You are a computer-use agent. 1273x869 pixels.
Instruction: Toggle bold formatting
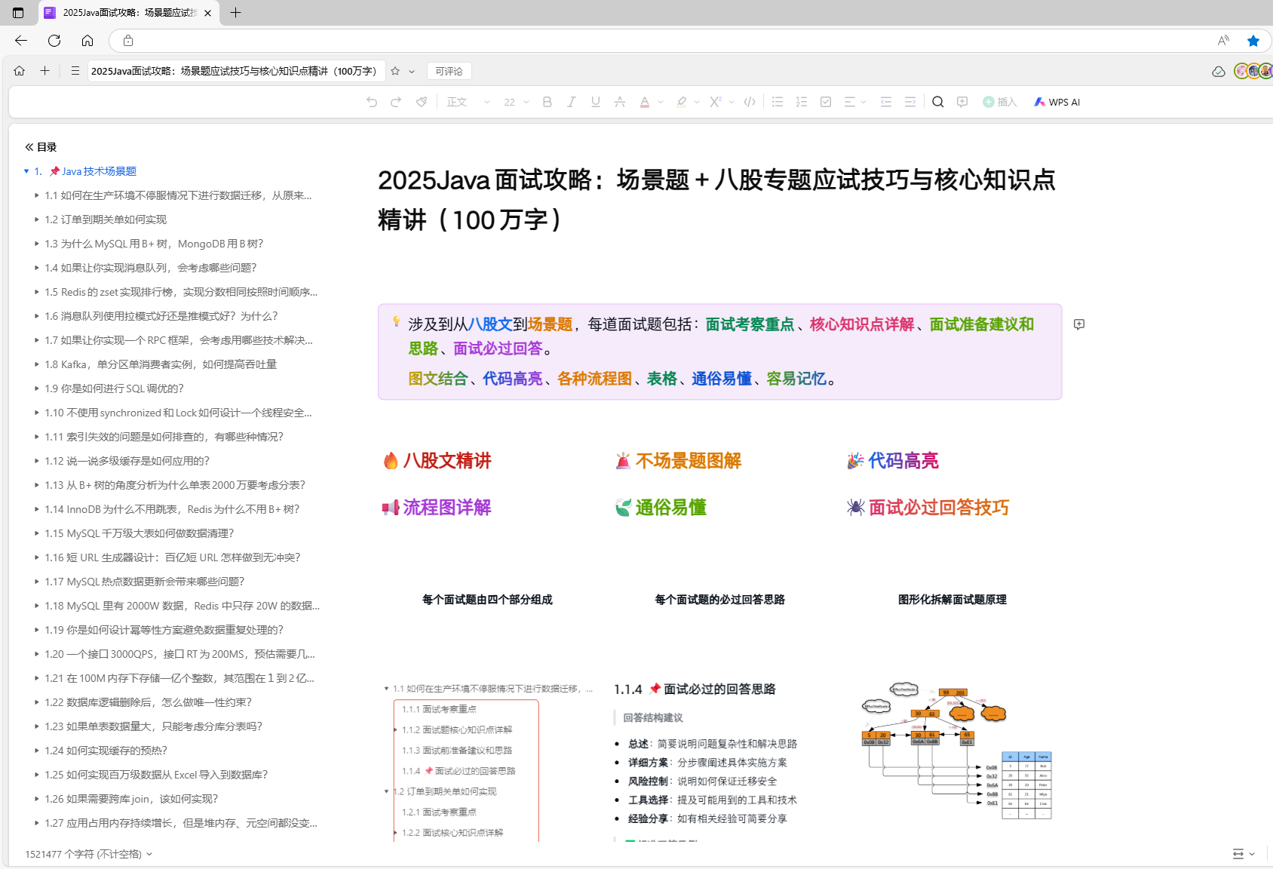pos(548,102)
